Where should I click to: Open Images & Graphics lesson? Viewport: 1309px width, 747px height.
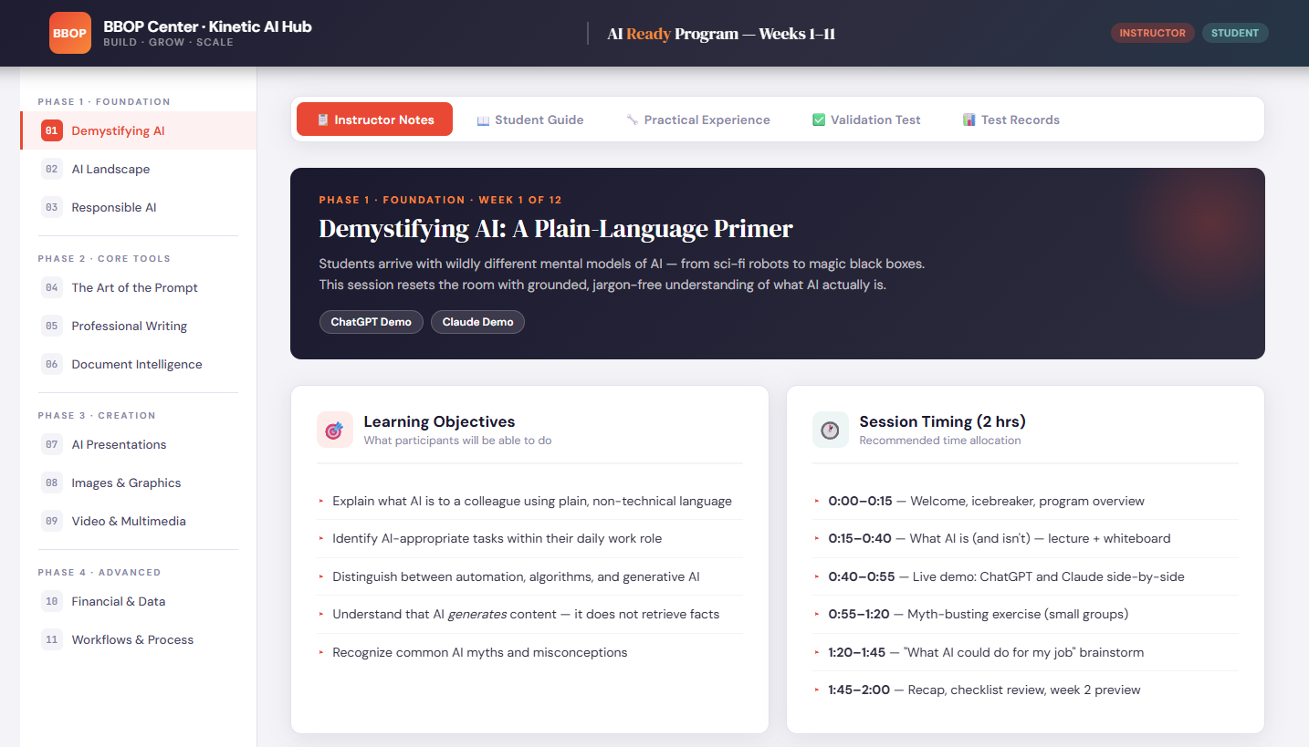pos(139,482)
